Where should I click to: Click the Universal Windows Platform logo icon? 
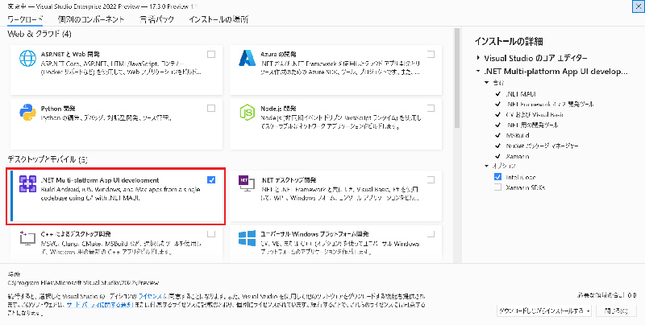[248, 238]
